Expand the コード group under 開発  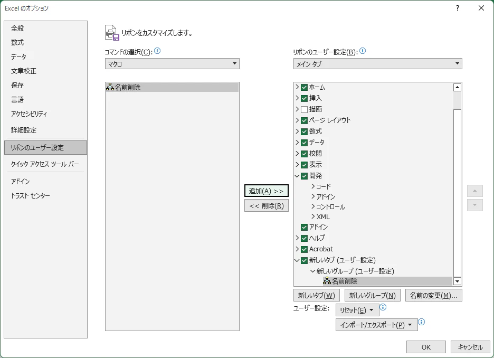click(313, 186)
